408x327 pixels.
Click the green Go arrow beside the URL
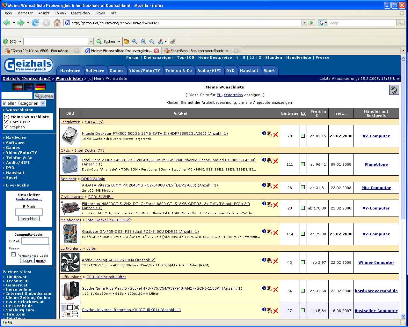coord(312,23)
